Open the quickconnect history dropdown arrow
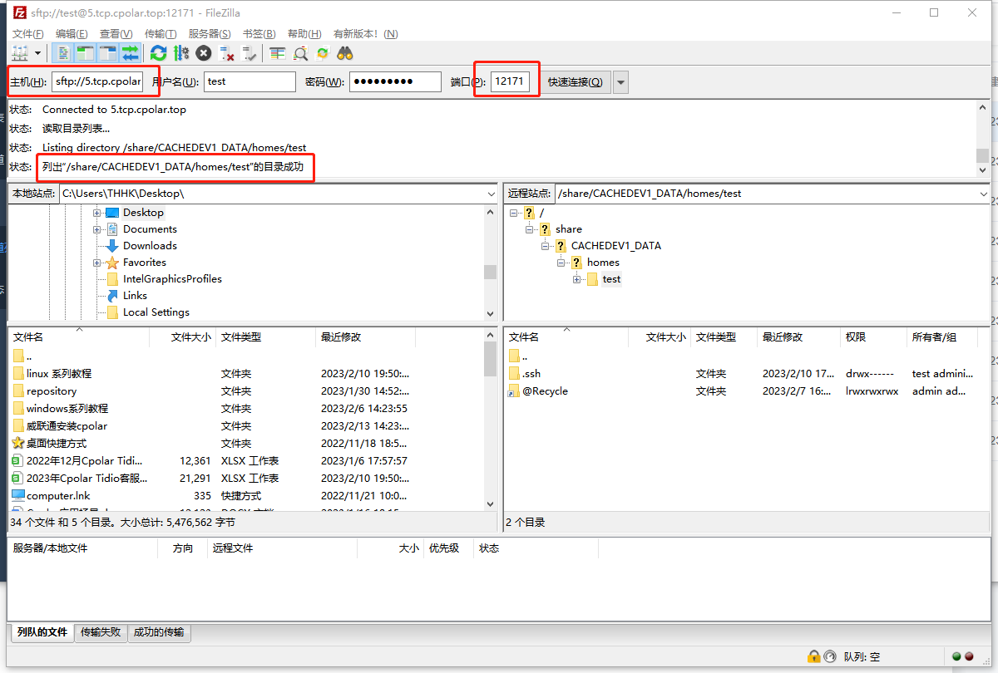This screenshot has height=673, width=998. click(620, 81)
